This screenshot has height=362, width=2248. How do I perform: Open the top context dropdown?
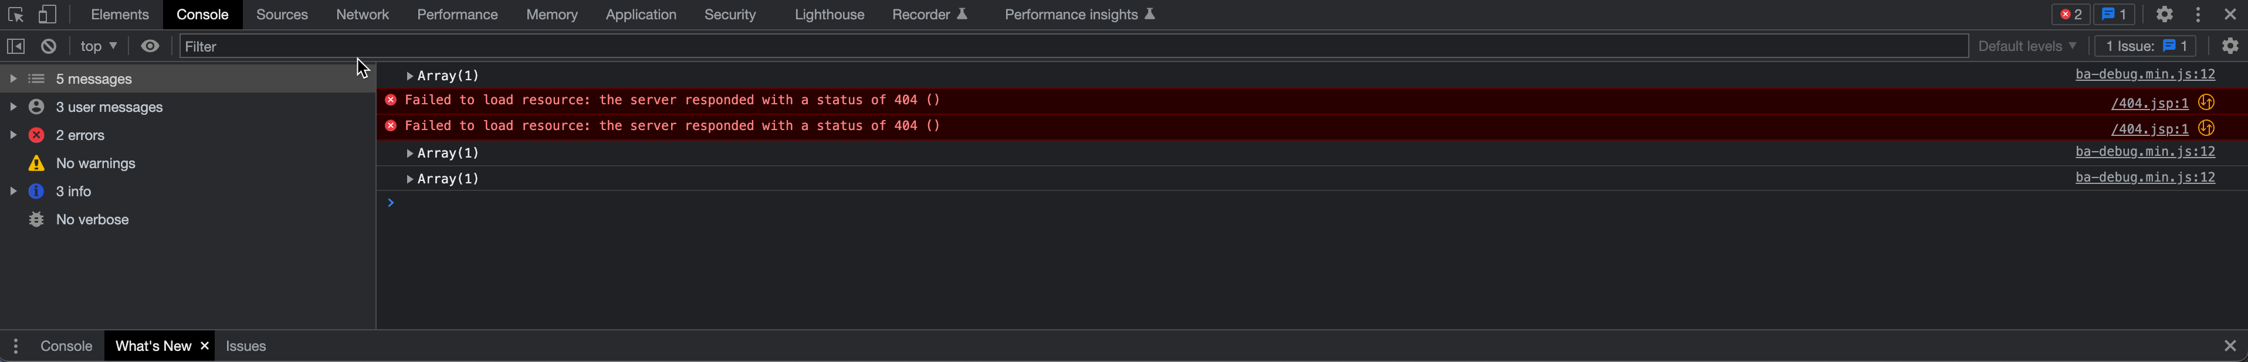coord(99,46)
